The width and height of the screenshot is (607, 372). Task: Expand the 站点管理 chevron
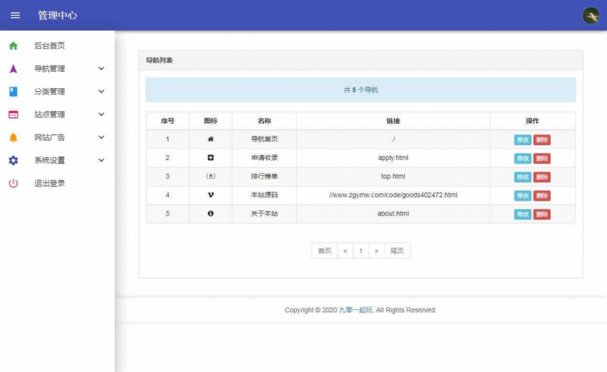coord(101,114)
